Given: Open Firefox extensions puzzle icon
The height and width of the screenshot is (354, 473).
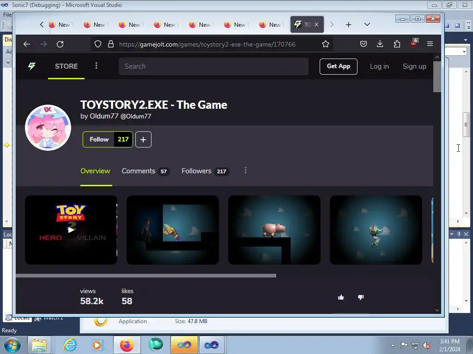Looking at the screenshot, I should coord(397,44).
